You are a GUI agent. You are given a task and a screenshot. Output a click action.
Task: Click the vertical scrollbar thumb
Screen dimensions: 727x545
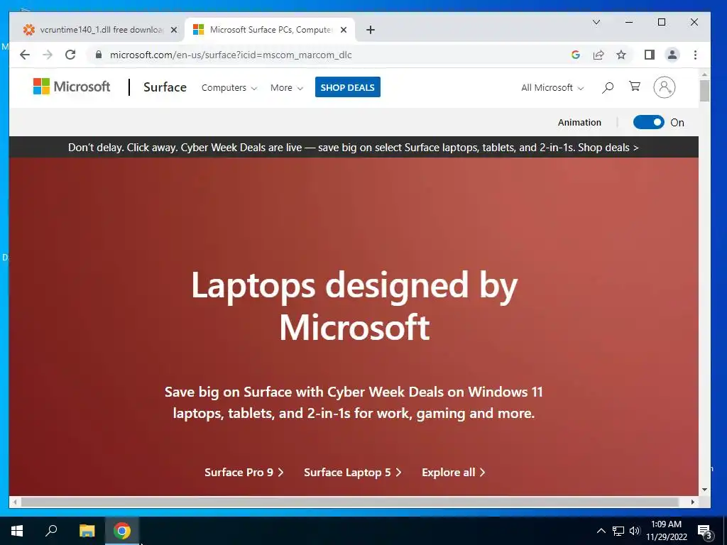(704, 91)
